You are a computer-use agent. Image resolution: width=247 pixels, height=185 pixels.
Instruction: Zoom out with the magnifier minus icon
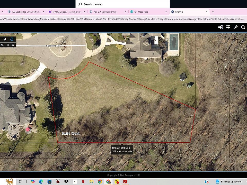(x=8, y=45)
